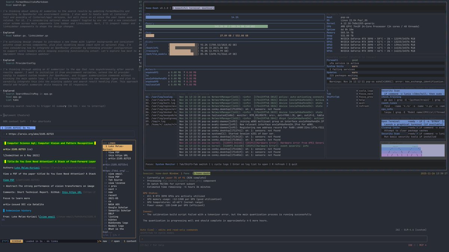Select the 'Open Terminal' action entry

[413, 123]
